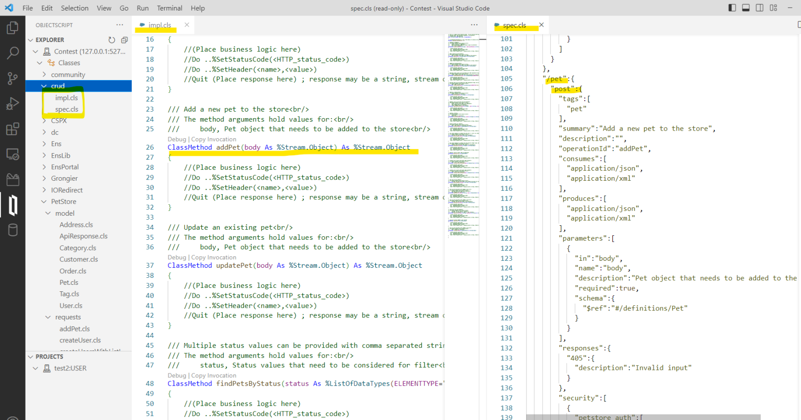Expand the community folder
The width and height of the screenshot is (801, 420).
(x=68, y=75)
